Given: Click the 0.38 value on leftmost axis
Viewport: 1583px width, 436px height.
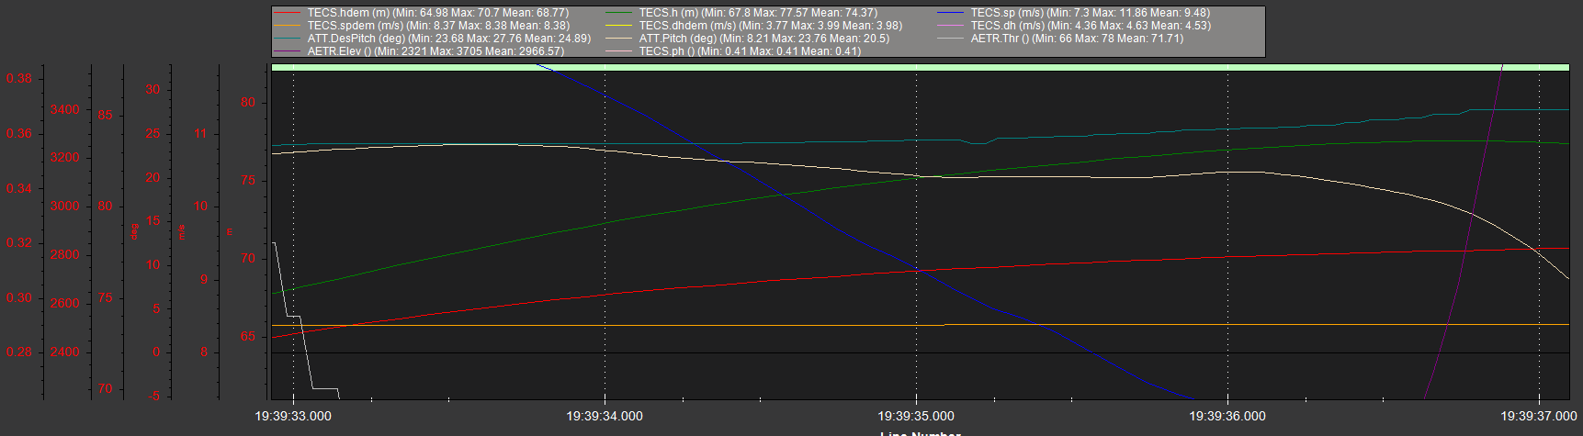Looking at the screenshot, I should pos(19,78).
